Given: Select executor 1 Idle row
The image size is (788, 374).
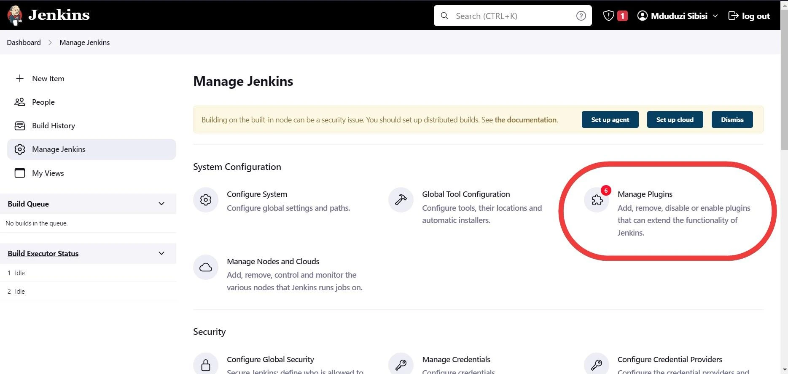Looking at the screenshot, I should [88, 273].
